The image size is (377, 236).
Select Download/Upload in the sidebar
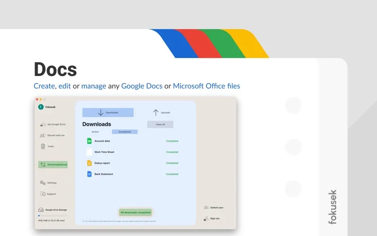(x=53, y=165)
